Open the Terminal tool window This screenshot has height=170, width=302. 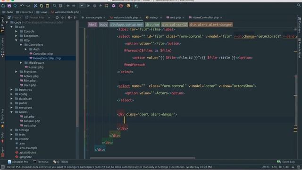coord(41,161)
